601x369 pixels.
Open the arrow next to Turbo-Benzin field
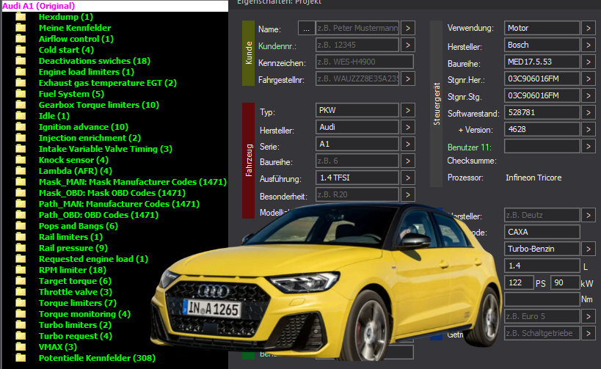tap(589, 249)
